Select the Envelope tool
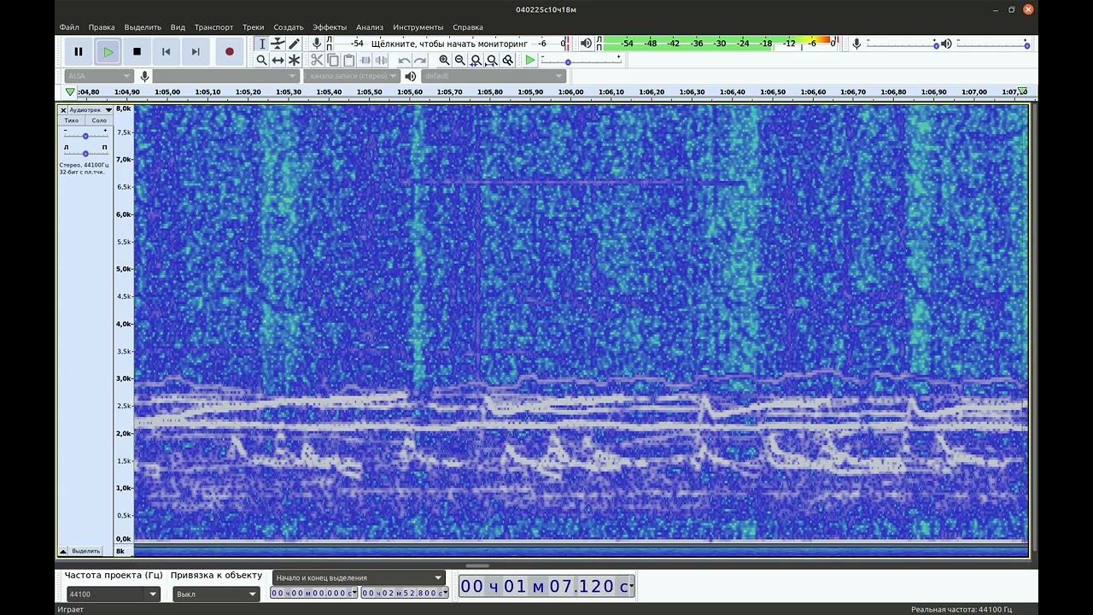This screenshot has height=615, width=1093. (x=278, y=44)
